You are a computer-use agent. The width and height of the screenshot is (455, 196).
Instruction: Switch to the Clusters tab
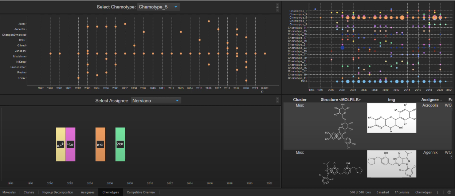coord(29,192)
